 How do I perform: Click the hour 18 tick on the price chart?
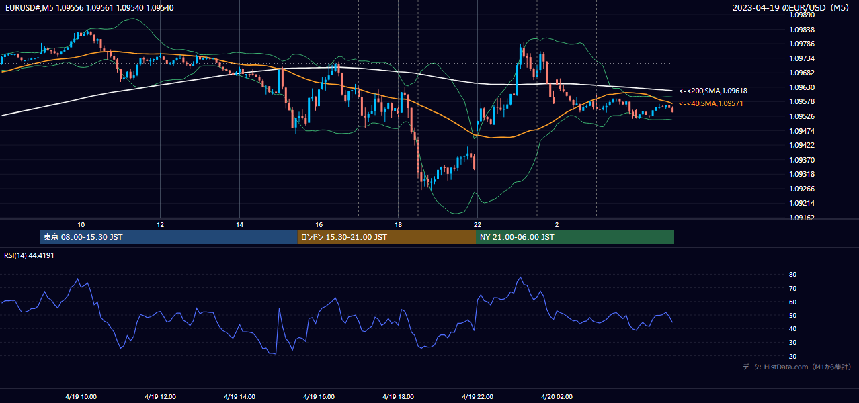click(x=398, y=224)
